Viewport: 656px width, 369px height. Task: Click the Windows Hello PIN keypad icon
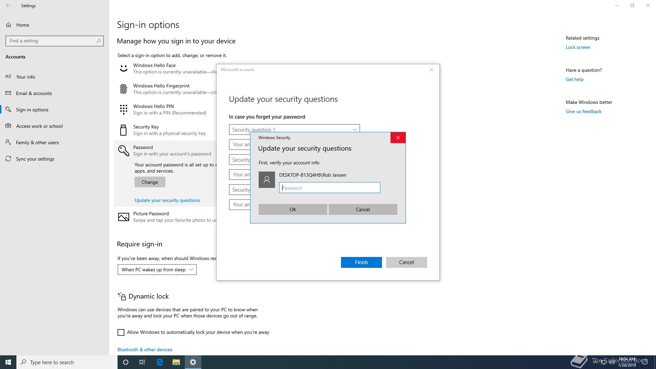click(x=123, y=110)
